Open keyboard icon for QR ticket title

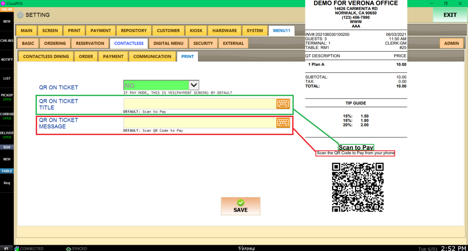click(283, 104)
